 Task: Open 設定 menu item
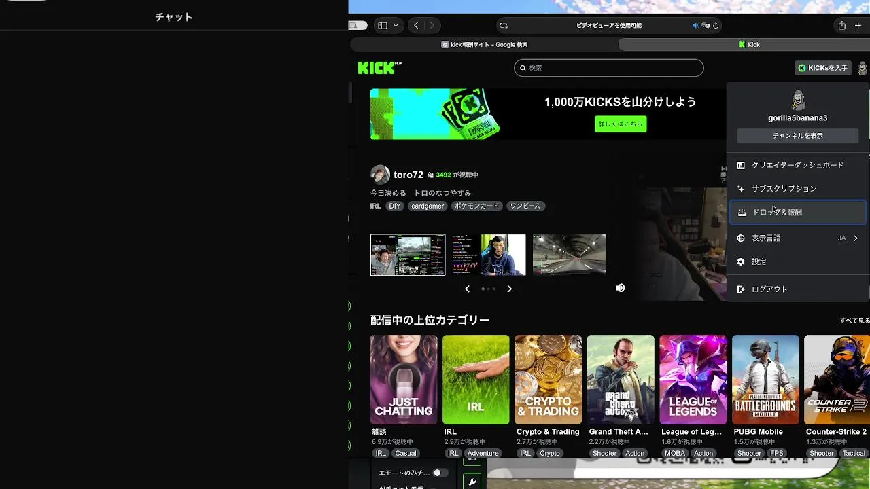pos(798,262)
